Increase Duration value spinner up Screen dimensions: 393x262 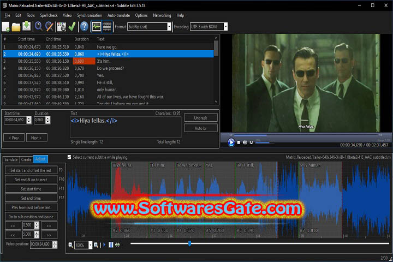(48, 118)
